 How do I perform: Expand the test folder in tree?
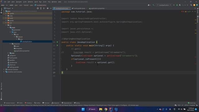(8, 53)
